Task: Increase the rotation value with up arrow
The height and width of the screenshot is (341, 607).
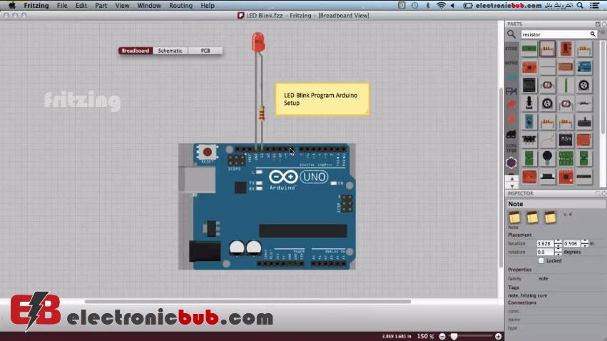Action: pyautogui.click(x=558, y=250)
